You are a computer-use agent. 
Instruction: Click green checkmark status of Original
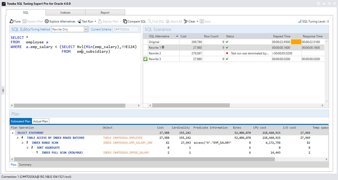227,42
